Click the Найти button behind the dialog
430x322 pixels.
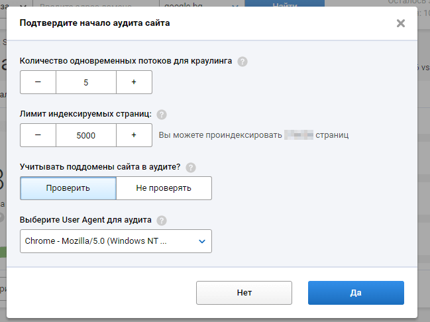coord(285,3)
